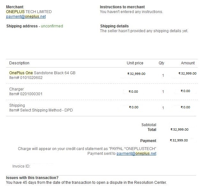This screenshot has height=187, width=206.
Task: Click the Charger line item
Action: point(17,89)
